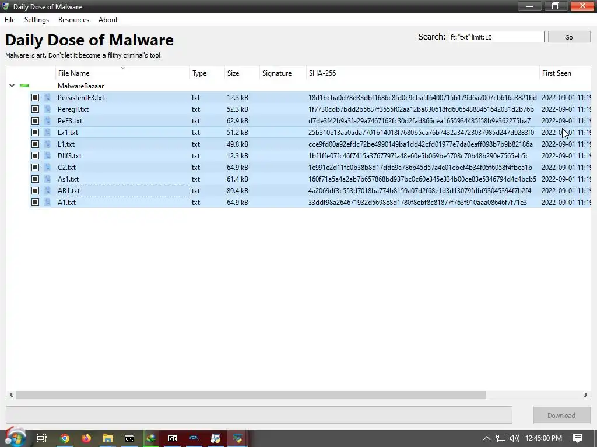Click the file icon beside Dllf3.txt
Viewport: 597px width, 447px height.
tap(47, 156)
